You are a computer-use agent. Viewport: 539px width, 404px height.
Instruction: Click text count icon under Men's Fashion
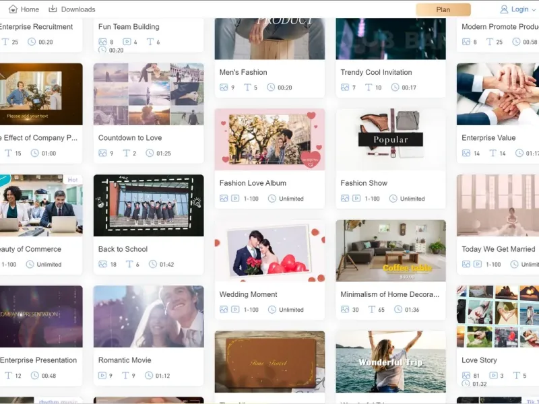pos(247,88)
